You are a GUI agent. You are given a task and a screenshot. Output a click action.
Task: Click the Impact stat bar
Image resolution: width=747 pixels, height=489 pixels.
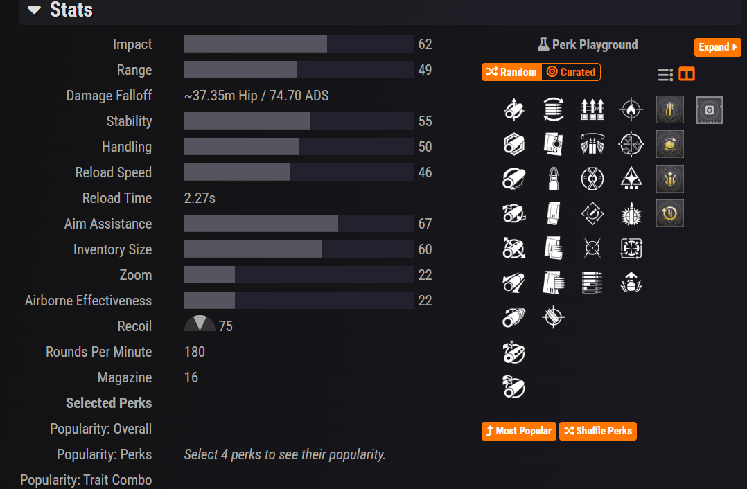299,44
